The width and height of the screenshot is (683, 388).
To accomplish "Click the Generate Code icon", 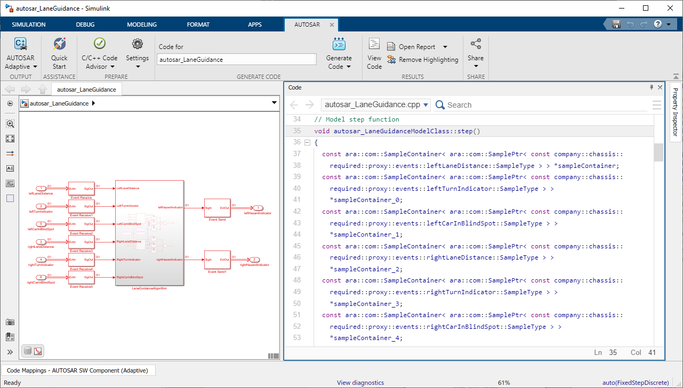I will (x=339, y=44).
